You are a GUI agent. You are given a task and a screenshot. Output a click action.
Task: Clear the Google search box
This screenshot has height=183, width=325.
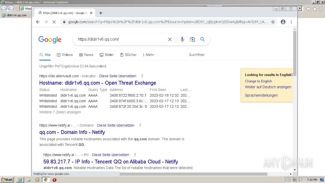pos(170,39)
